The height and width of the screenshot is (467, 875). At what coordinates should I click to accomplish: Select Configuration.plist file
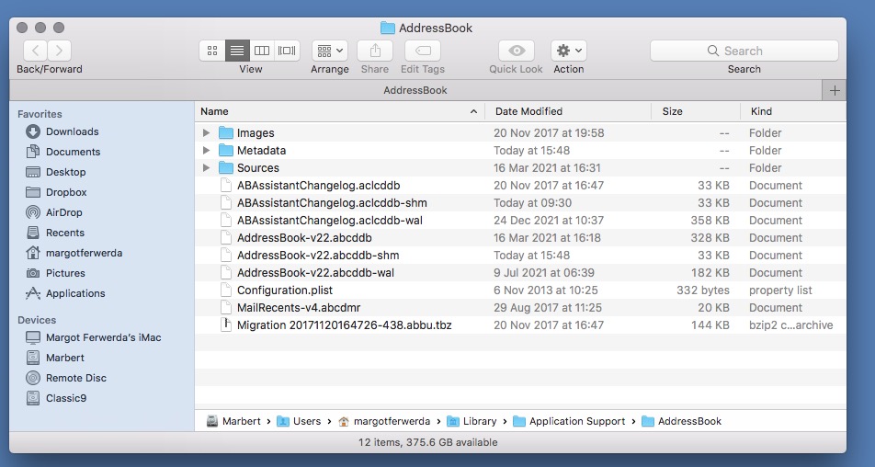(520, 290)
